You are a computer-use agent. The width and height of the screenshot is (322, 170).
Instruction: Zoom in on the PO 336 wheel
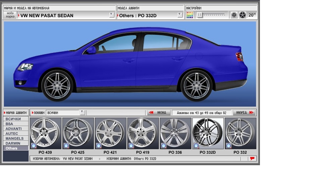[x=163, y=146]
